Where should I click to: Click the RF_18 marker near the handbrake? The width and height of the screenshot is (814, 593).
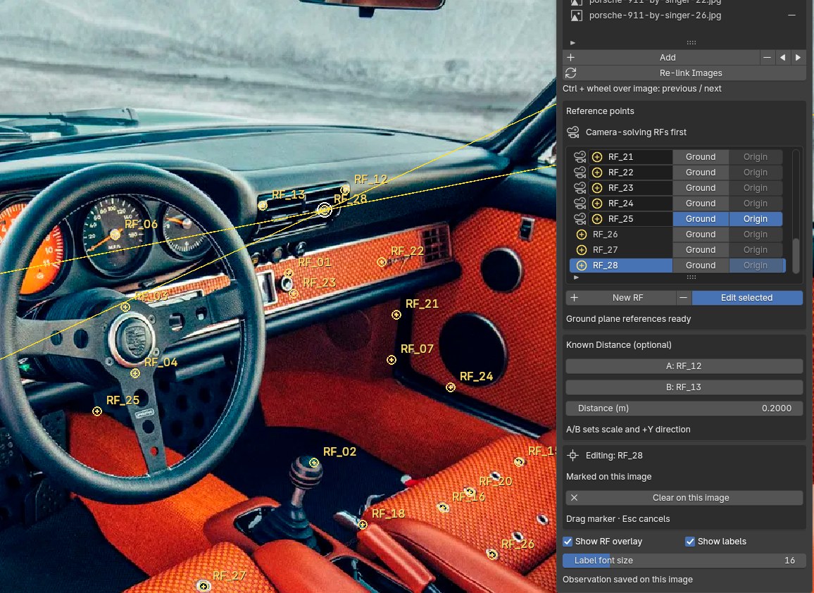pos(363,525)
